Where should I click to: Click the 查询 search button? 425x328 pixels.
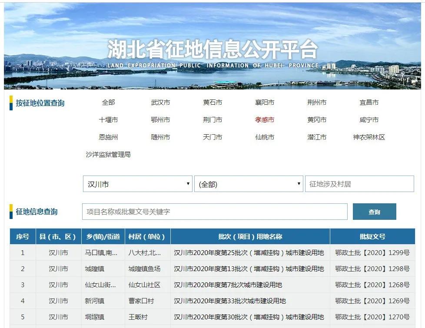(374, 212)
